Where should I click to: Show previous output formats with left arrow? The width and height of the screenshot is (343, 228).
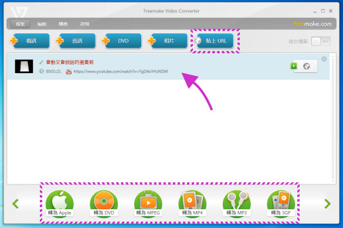point(15,204)
